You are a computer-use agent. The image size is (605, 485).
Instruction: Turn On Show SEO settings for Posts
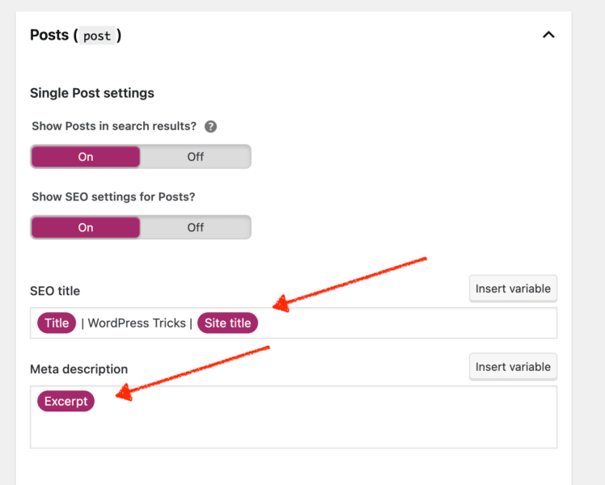pyautogui.click(x=86, y=227)
